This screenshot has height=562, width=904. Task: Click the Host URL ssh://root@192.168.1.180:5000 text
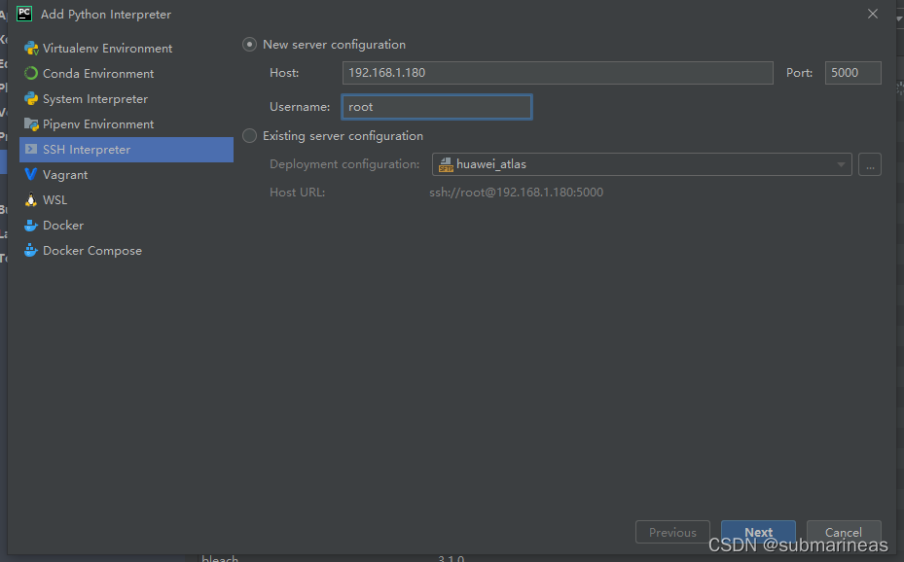(x=516, y=193)
